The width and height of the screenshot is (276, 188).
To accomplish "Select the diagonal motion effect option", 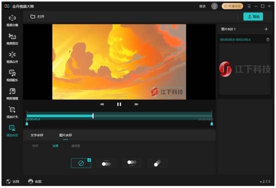I will point(157,163).
